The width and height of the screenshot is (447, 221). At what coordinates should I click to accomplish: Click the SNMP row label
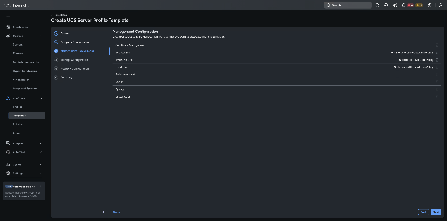tap(119, 82)
